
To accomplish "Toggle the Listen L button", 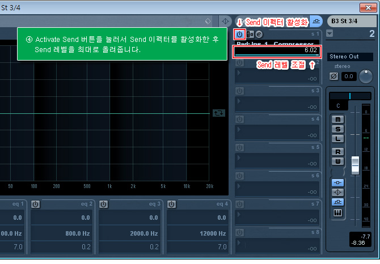I will pos(338,139).
